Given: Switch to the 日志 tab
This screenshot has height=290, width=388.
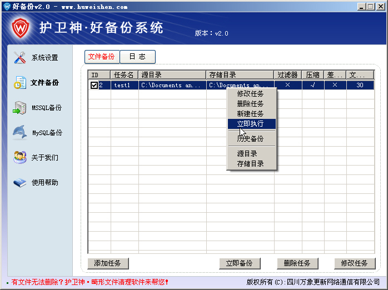Looking at the screenshot, I should pos(138,57).
